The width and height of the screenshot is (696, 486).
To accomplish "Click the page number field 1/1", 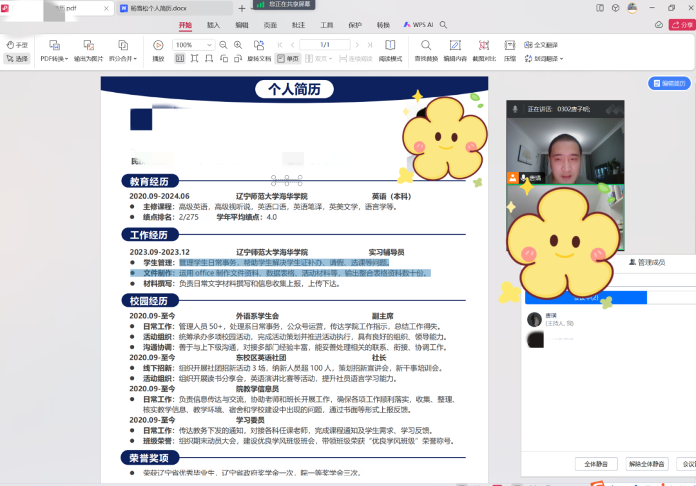I will (x=325, y=45).
